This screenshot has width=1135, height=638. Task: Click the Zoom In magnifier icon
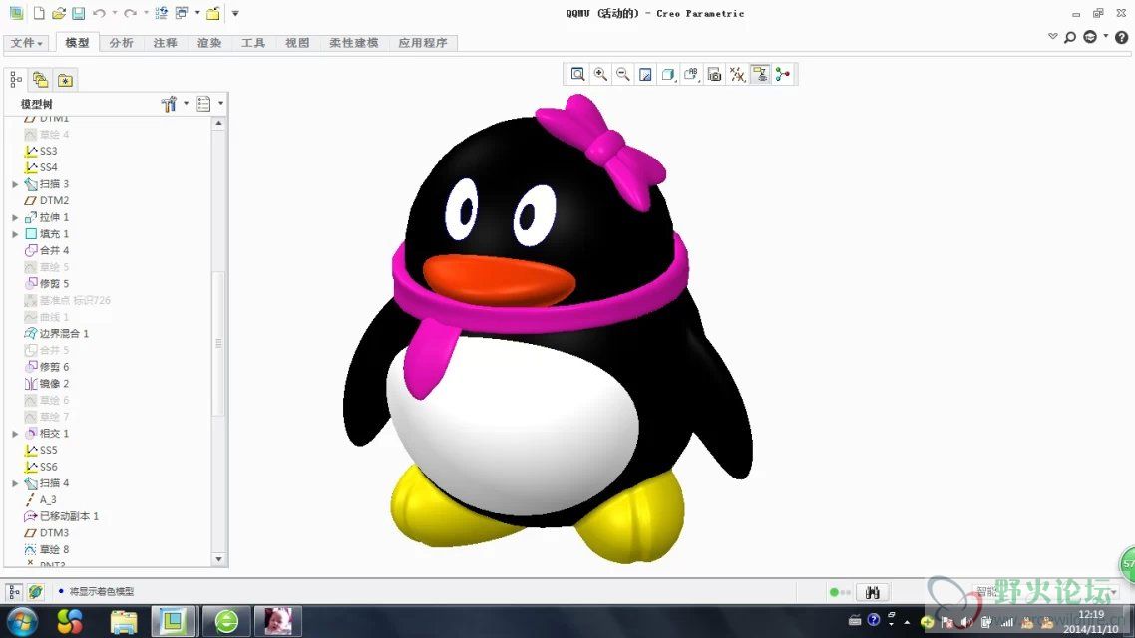[x=600, y=74]
